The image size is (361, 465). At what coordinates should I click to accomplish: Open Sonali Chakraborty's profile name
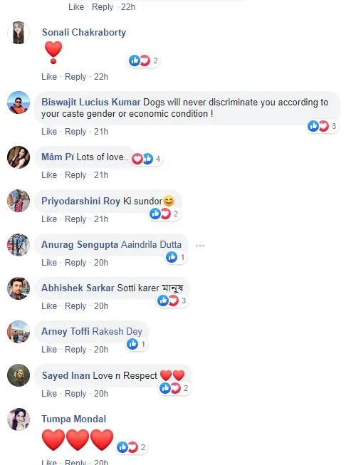pyautogui.click(x=84, y=32)
